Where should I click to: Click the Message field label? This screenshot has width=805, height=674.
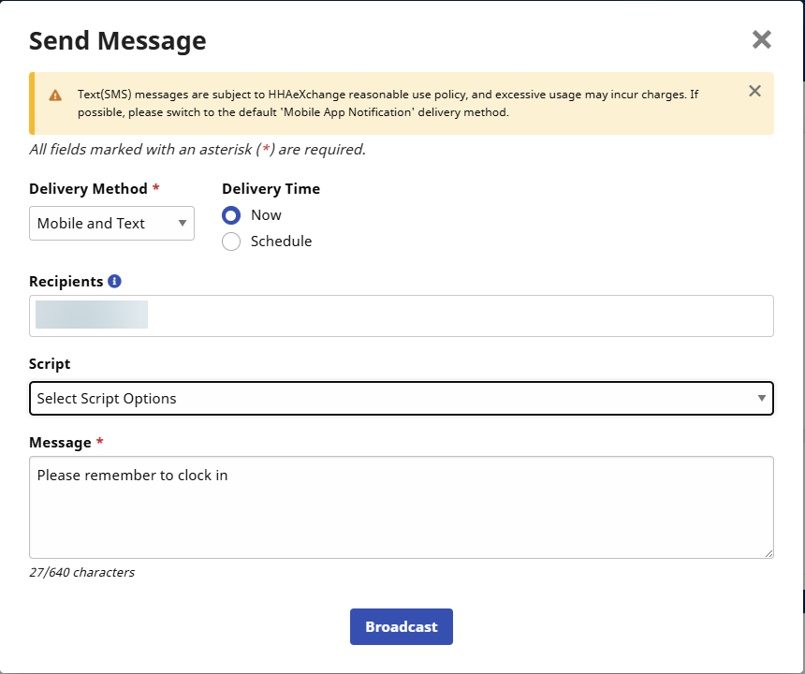tap(60, 442)
